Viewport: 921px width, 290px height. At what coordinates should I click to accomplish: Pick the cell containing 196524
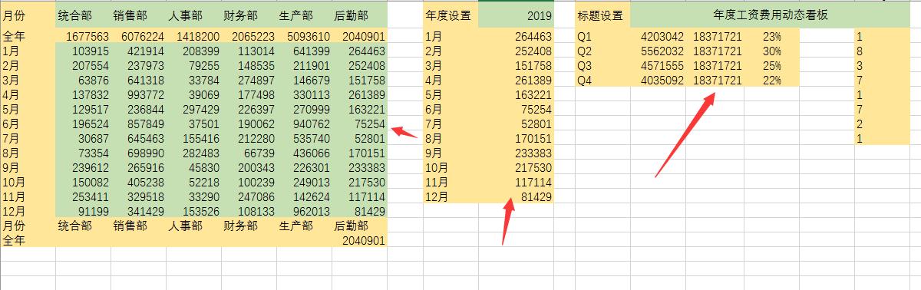click(84, 124)
